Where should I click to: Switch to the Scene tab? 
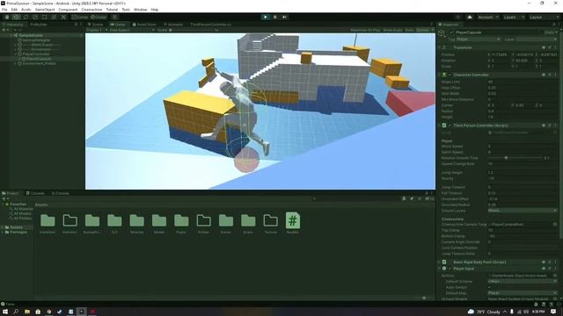tap(96, 25)
